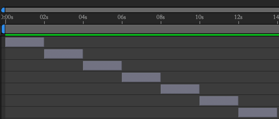This screenshot has width=279, height=119.
Task: Move playhead to 02s ruler mark
Action: tap(44, 17)
